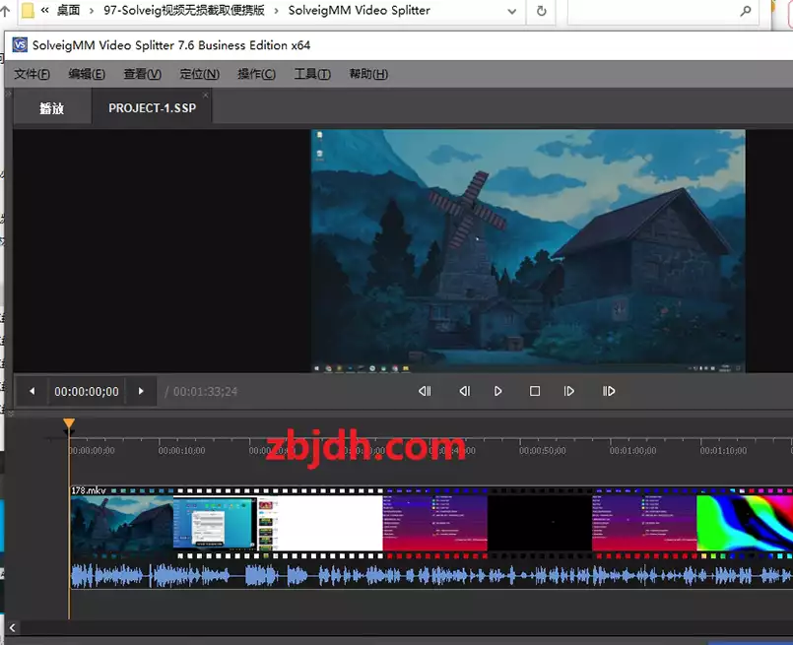Click the folder icon in Explorer's address bar

tap(28, 10)
